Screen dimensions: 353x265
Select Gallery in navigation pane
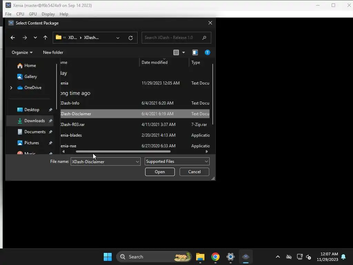30,77
